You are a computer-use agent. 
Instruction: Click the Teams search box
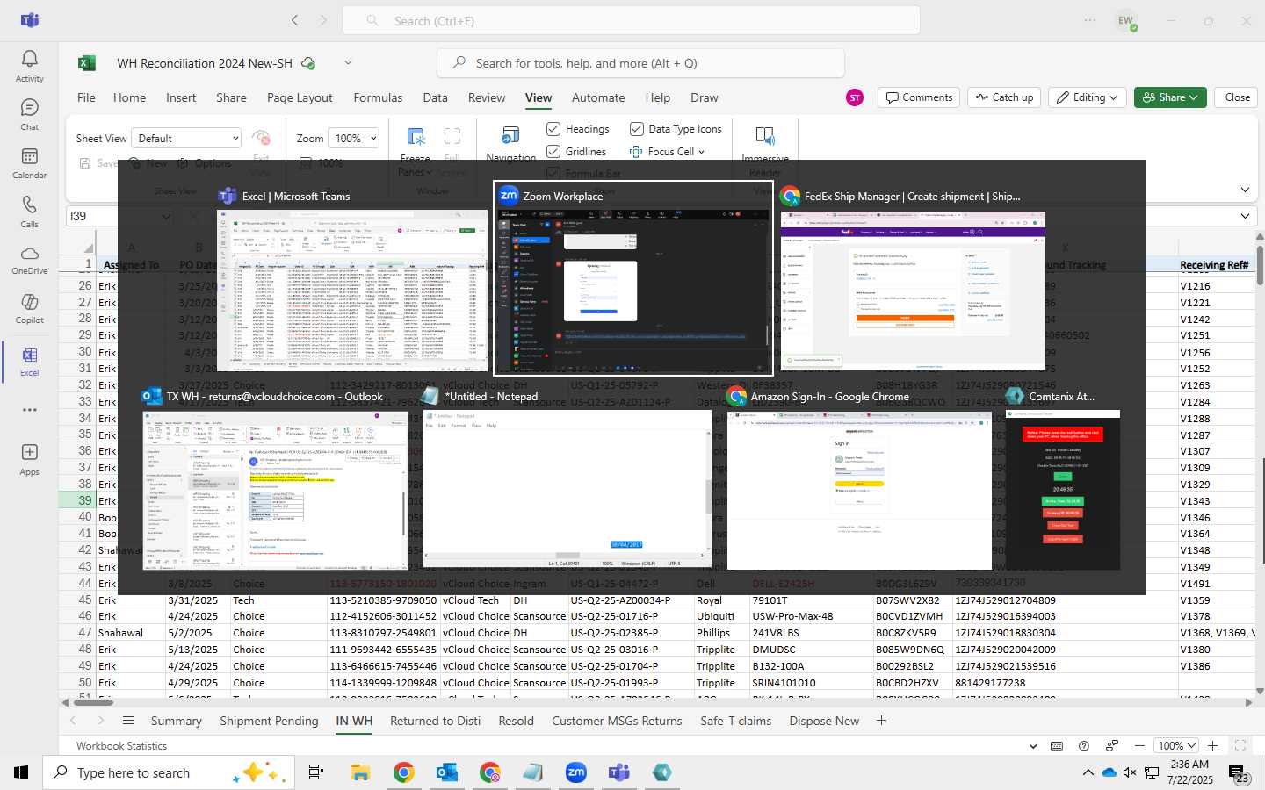pos(631,20)
